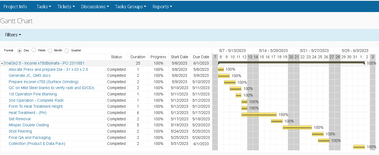This screenshot has height=155, width=379.
Task: Open the Shot Peening task link
Action: click(x=20, y=131)
